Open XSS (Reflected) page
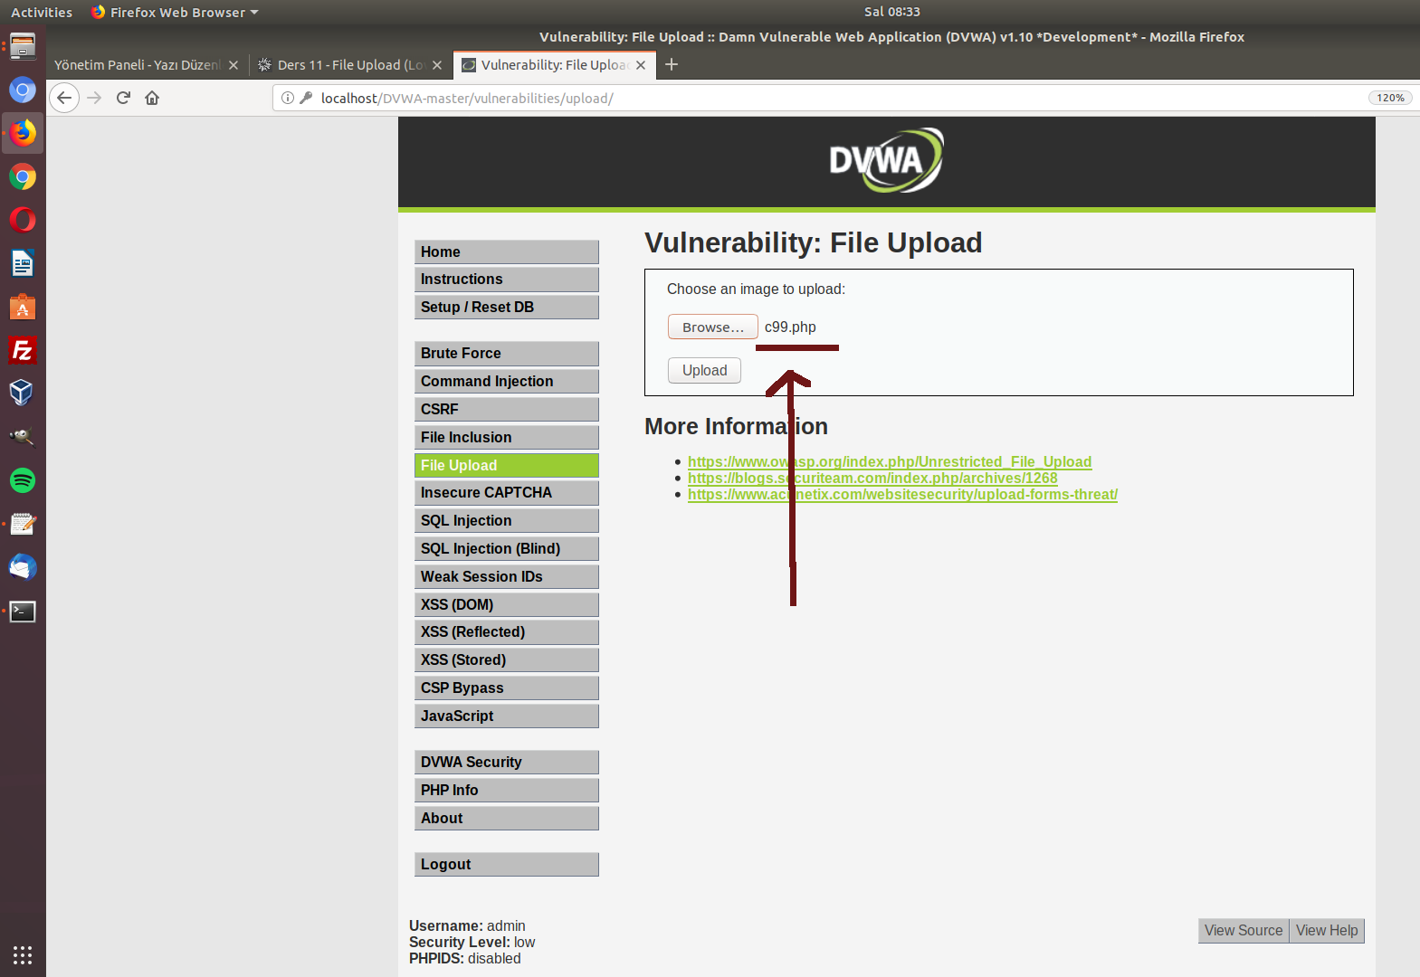Viewport: 1420px width, 977px height. 507,631
